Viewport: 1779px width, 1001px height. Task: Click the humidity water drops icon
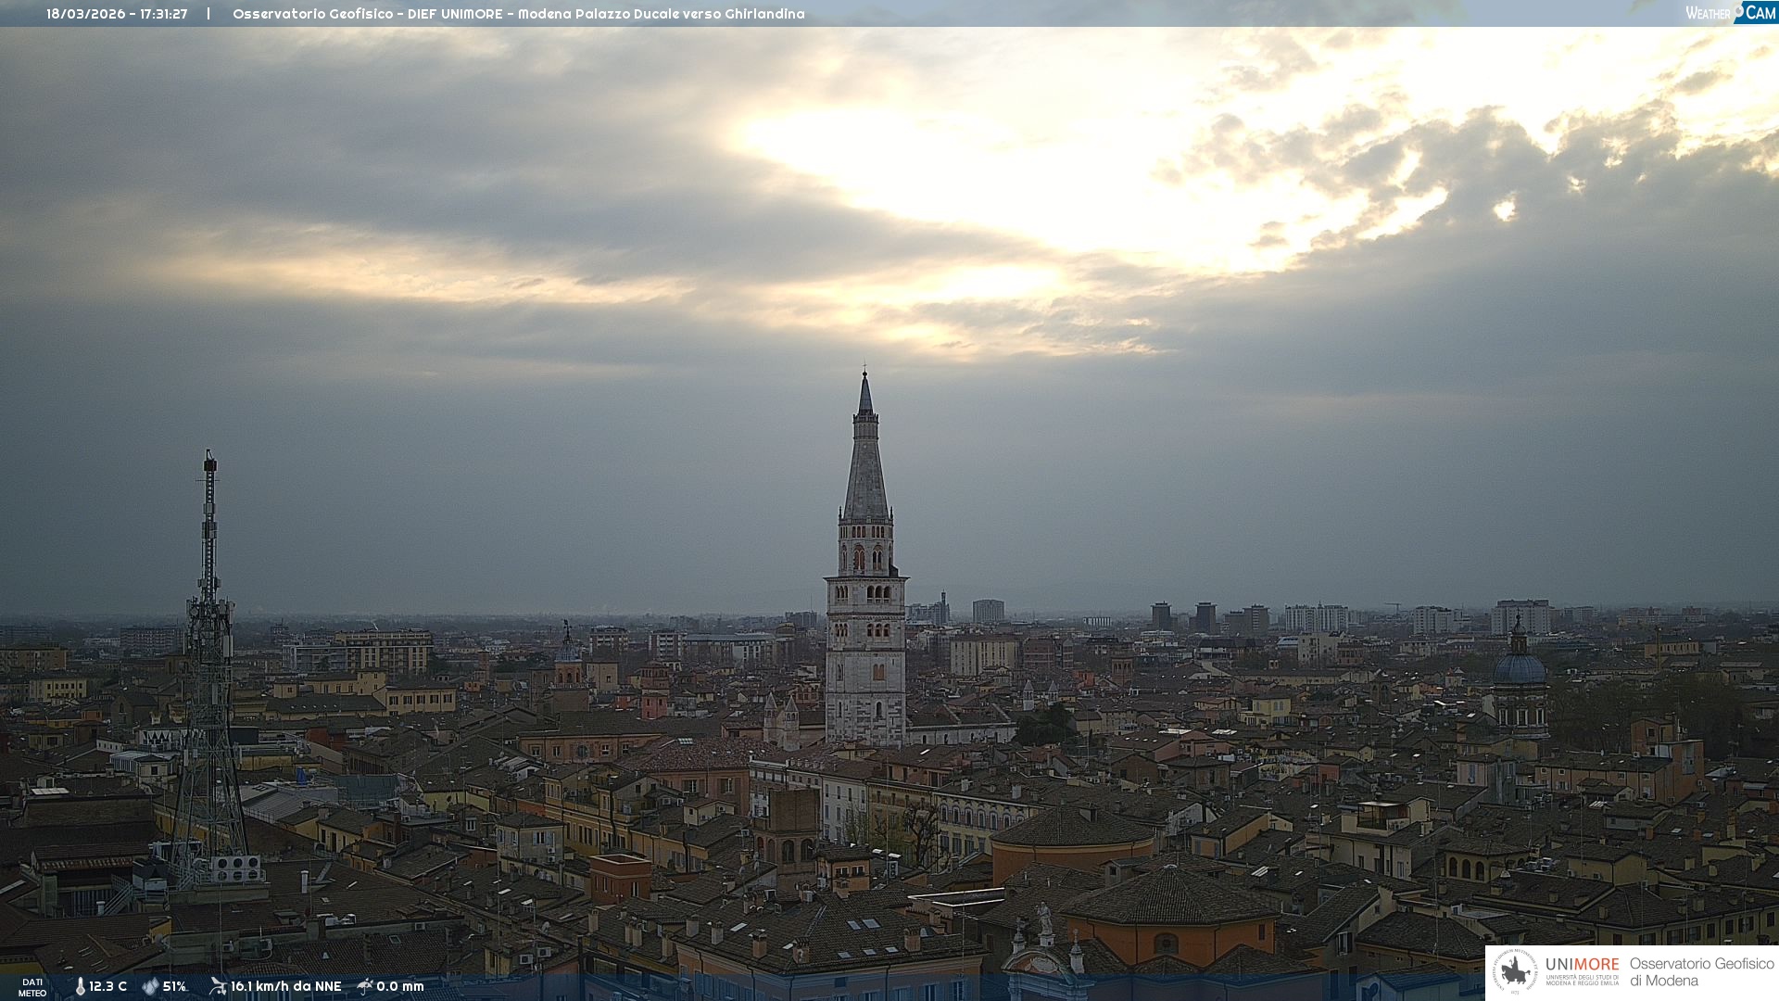(x=150, y=986)
